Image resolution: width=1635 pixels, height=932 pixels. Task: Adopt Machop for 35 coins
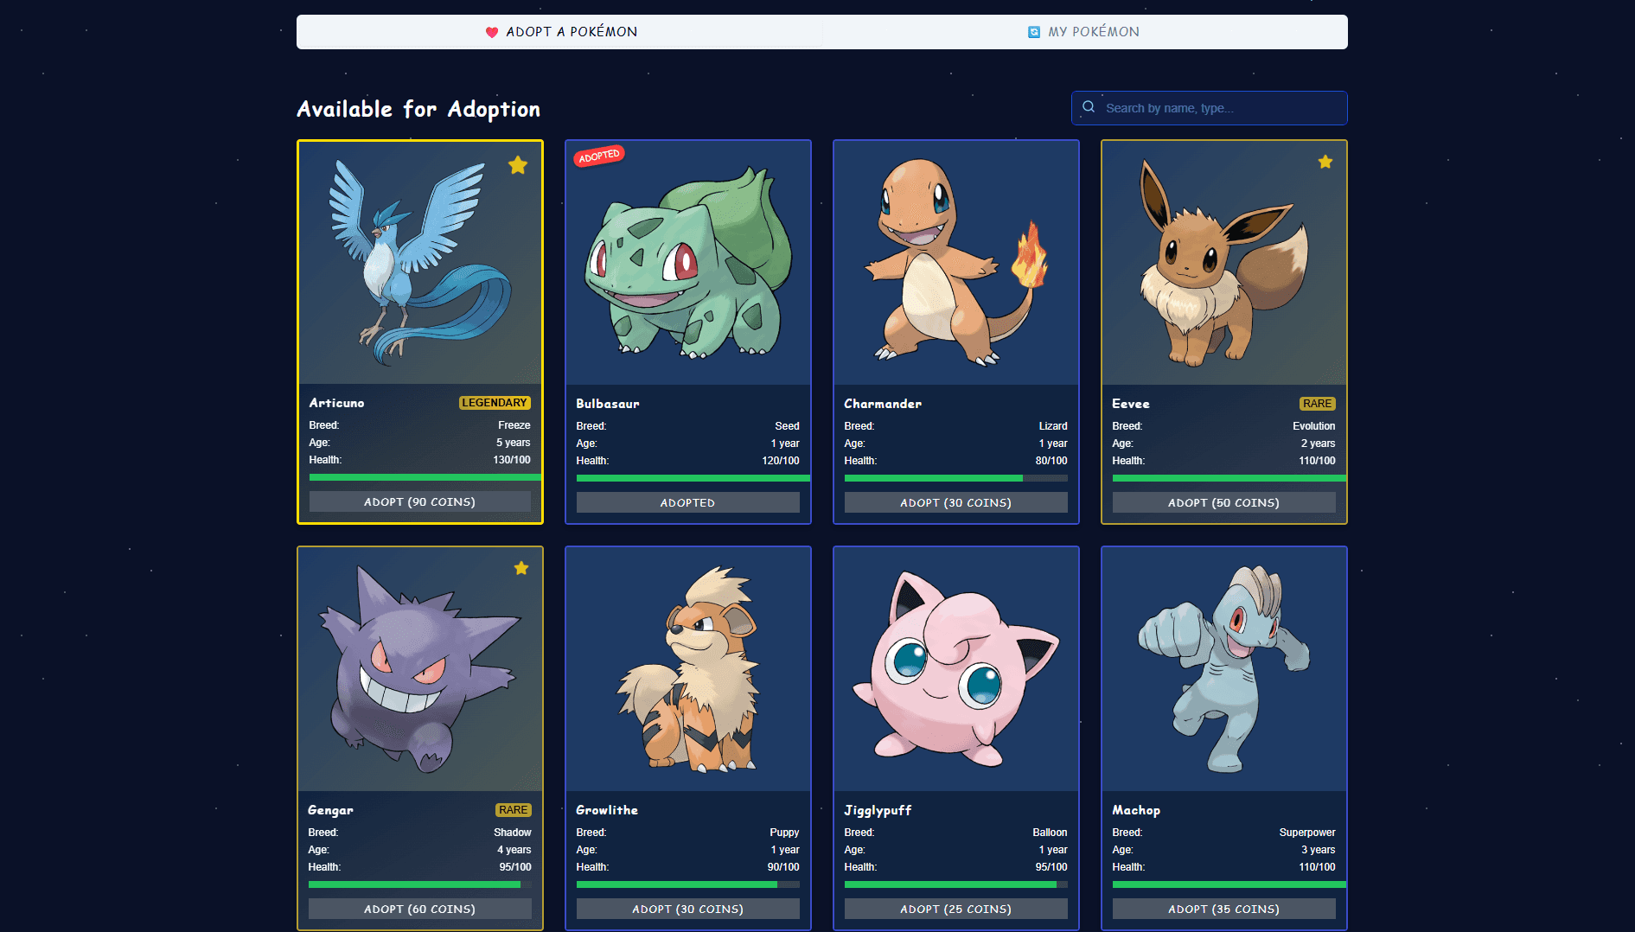(1224, 909)
